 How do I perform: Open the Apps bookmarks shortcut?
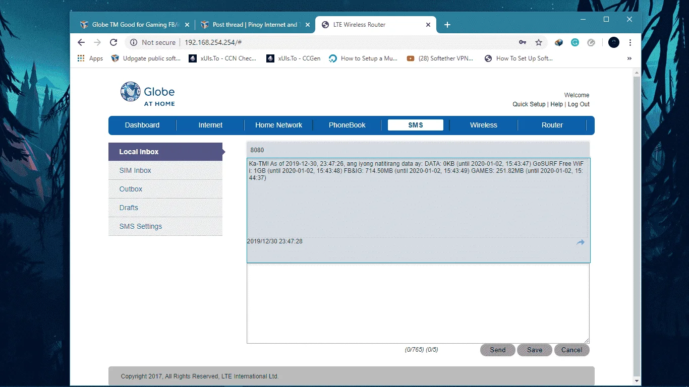(90, 58)
